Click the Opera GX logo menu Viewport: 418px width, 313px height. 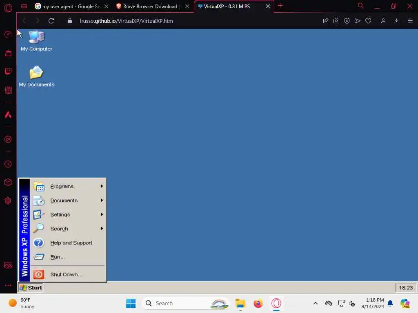point(8,8)
